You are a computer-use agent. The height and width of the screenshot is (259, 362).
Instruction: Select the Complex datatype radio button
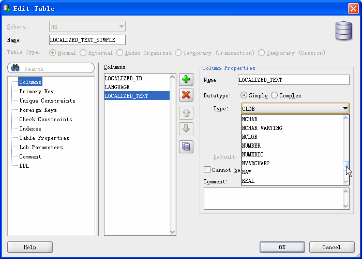[275, 96]
